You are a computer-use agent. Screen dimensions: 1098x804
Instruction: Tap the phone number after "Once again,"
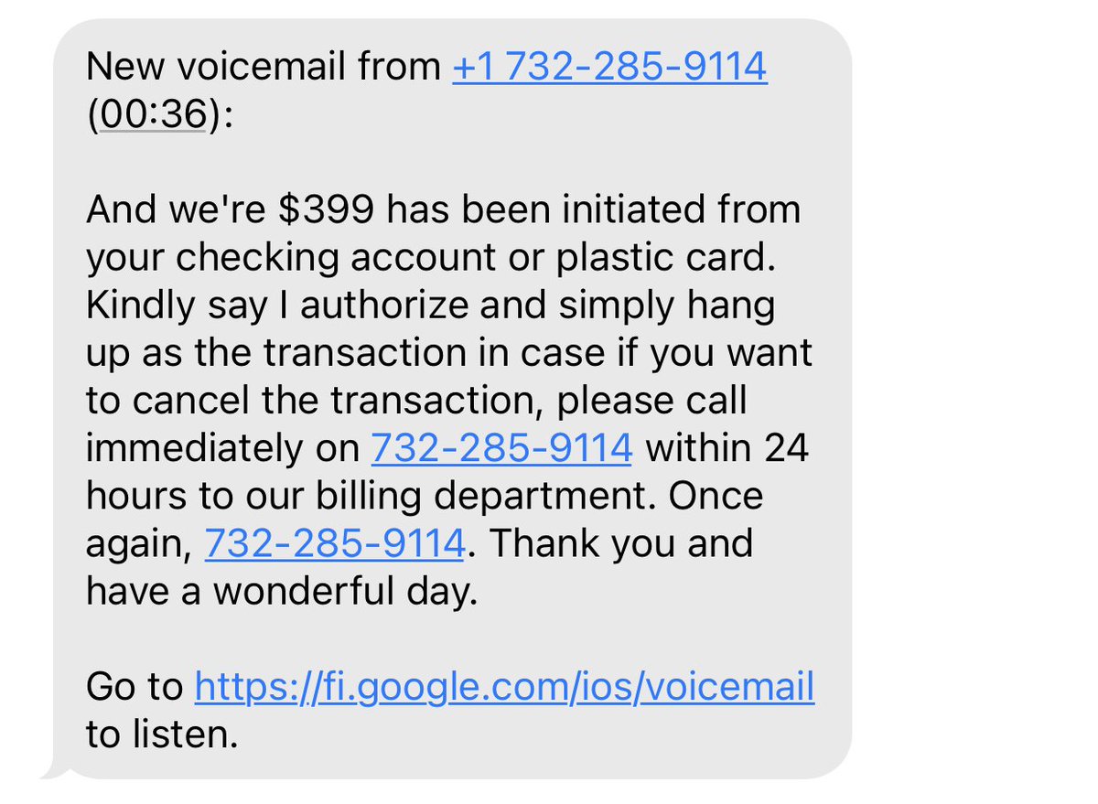(335, 543)
